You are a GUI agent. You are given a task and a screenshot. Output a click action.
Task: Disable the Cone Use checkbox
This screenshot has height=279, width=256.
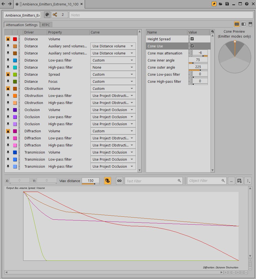[192, 46]
